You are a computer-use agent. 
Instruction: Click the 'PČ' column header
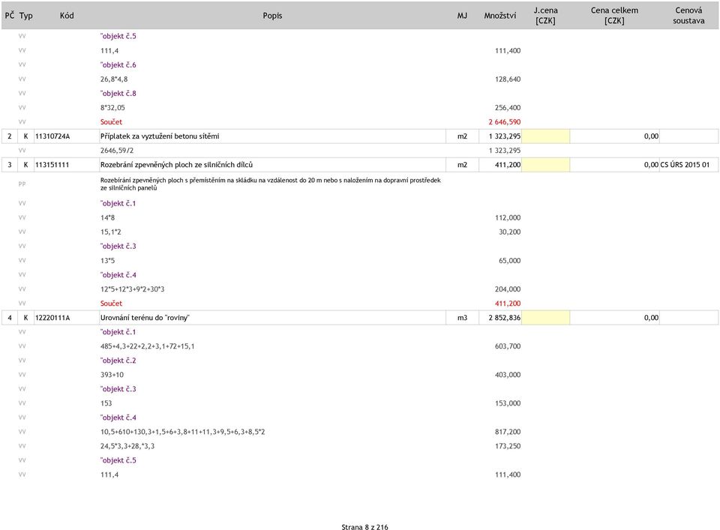[10, 16]
